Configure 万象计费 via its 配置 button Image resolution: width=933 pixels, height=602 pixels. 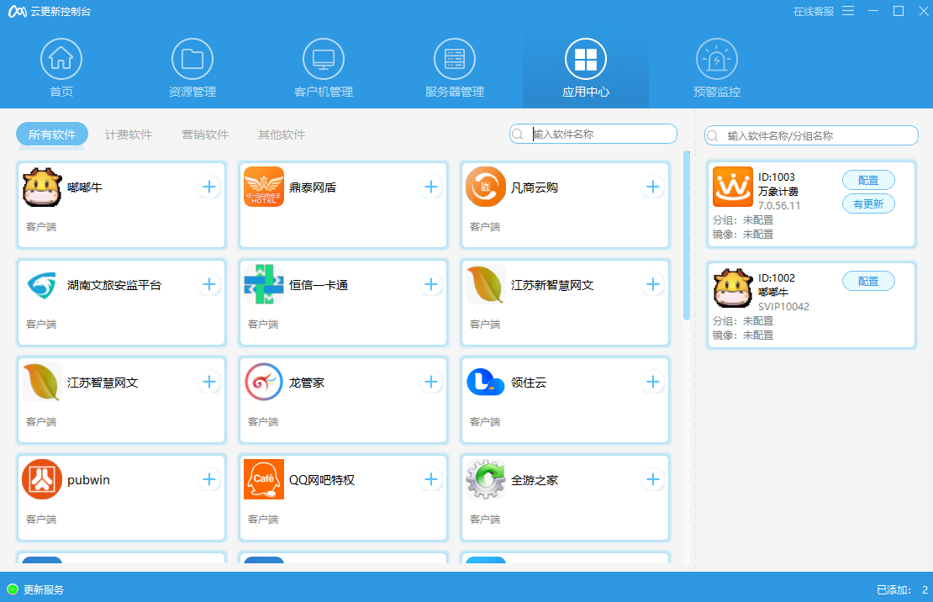click(x=868, y=179)
